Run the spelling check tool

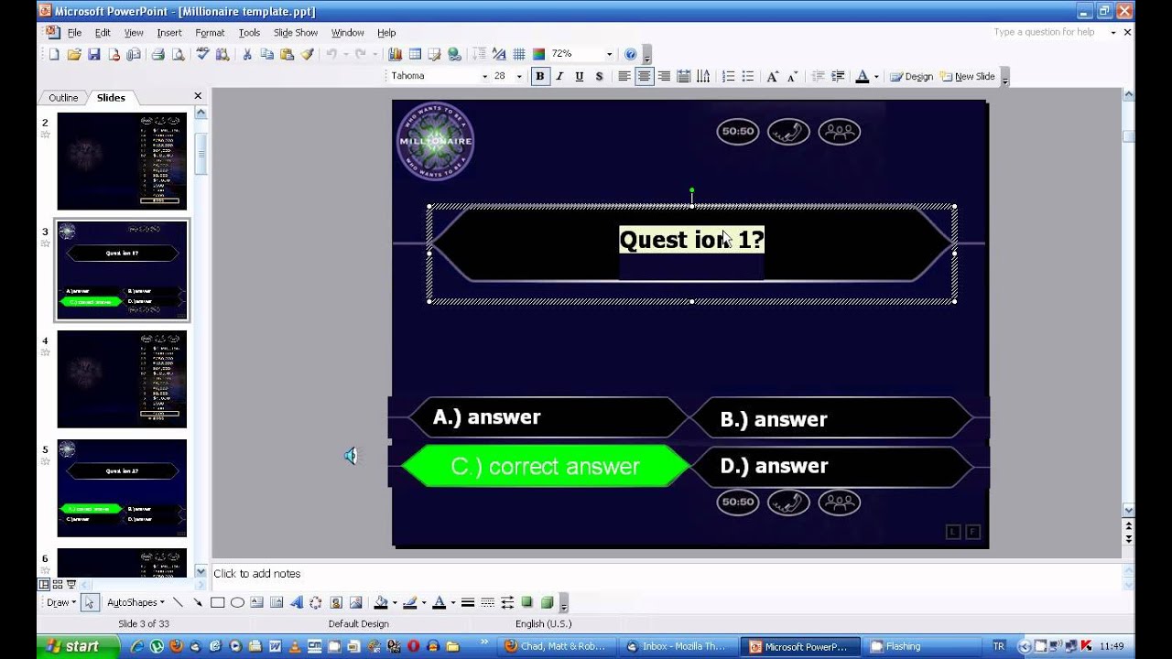point(202,55)
